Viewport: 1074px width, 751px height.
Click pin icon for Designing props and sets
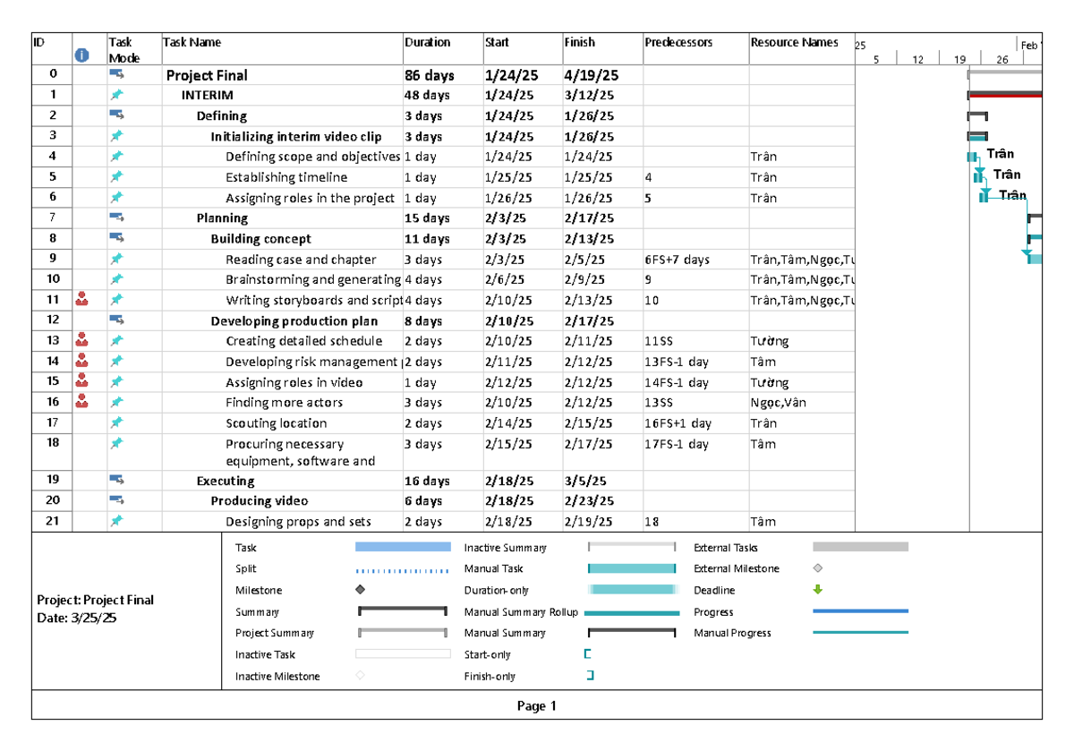tap(116, 522)
